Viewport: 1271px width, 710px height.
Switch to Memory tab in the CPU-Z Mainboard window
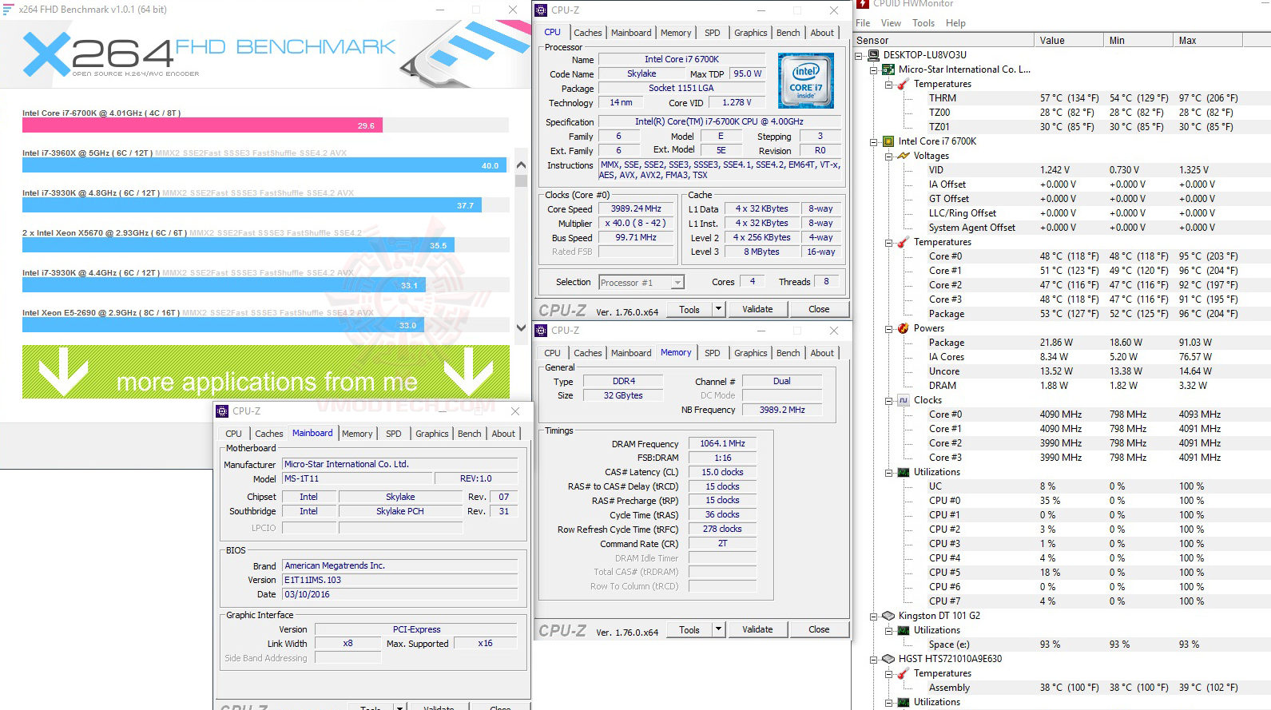pos(357,434)
